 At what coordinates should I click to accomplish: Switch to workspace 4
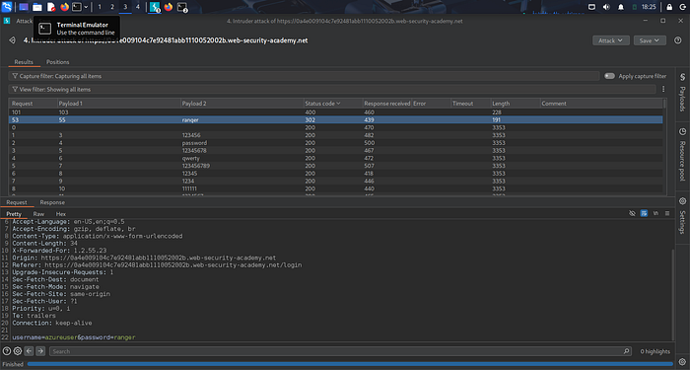coord(138,7)
